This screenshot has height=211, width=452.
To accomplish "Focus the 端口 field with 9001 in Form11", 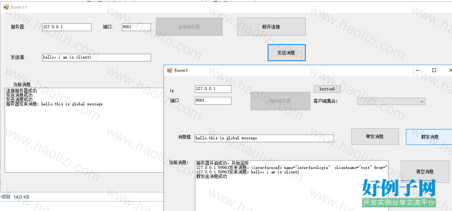I will click(x=136, y=27).
